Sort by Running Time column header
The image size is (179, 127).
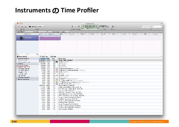(x=44, y=59)
